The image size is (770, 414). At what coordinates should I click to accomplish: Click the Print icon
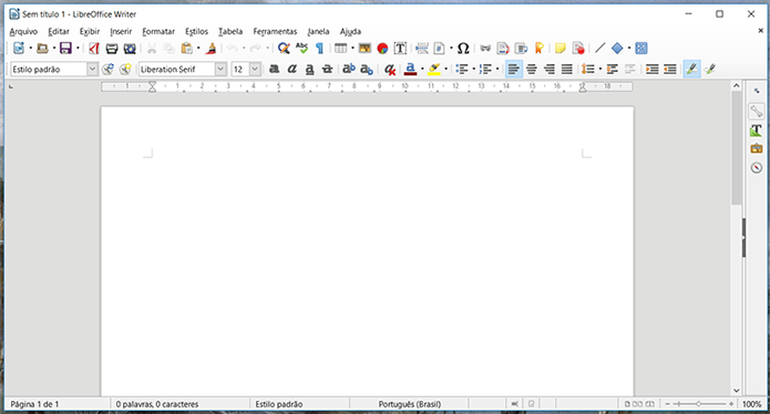pyautogui.click(x=112, y=48)
